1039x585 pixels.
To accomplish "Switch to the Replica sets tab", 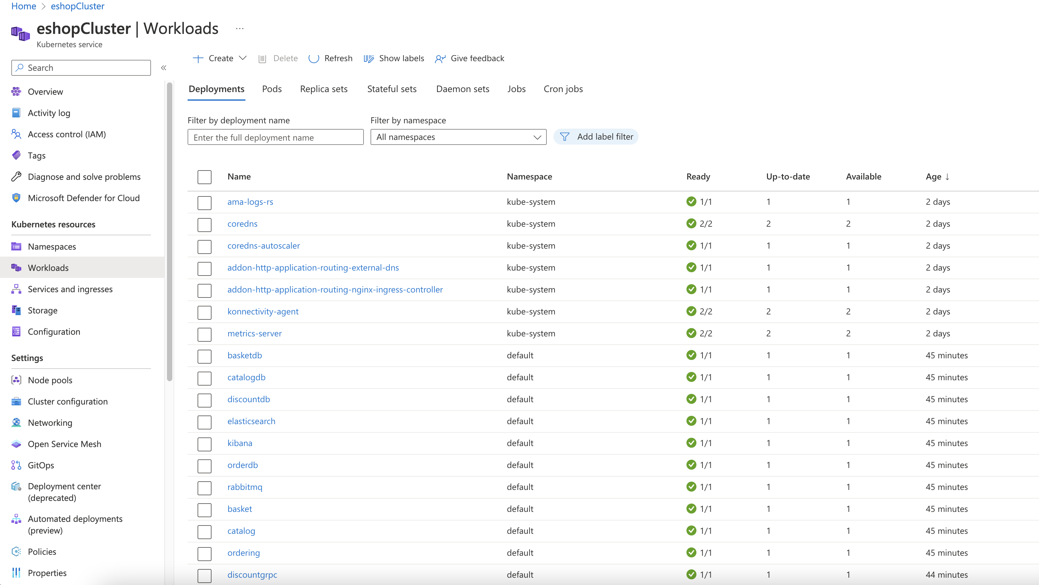I will (x=324, y=89).
